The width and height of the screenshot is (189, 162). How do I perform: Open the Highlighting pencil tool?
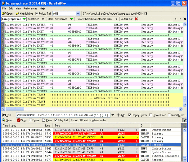17,13
